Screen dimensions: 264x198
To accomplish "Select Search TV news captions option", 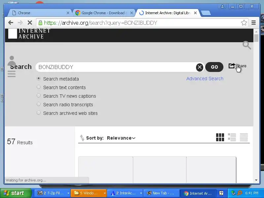I will (39, 96).
